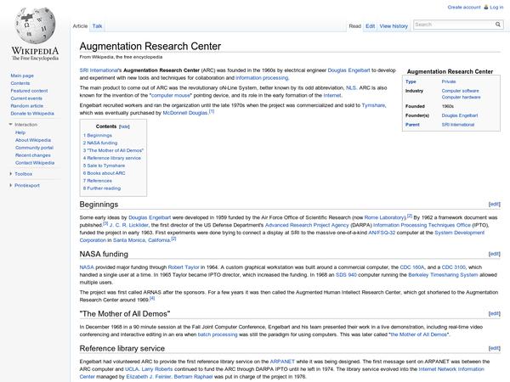
Task: Click the Log in link
Action: 496,7
